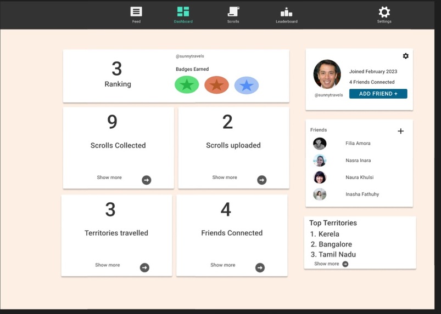Screen dimensions: 441x314
Task: Click arrow icon under Territories travelled
Action: (x=144, y=268)
